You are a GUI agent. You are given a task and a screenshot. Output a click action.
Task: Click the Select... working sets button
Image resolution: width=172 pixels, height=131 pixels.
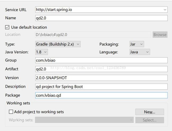coord(150,120)
